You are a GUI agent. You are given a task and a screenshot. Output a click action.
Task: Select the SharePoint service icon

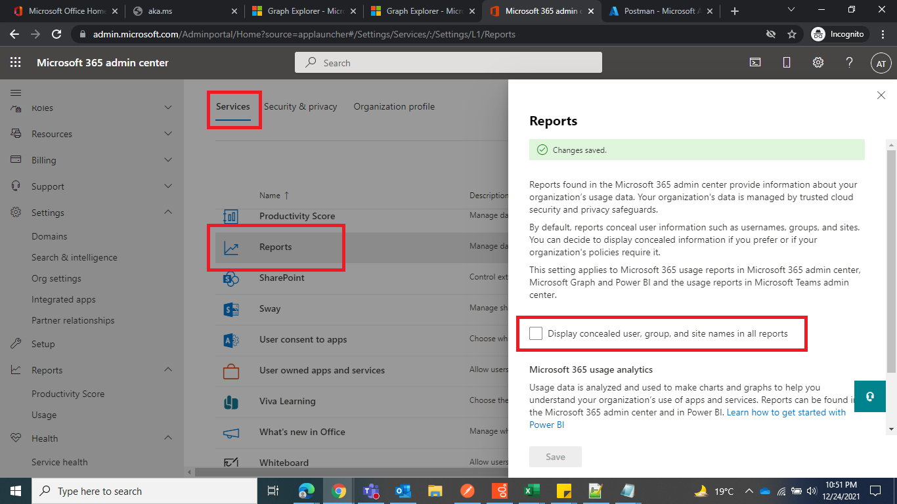(x=230, y=278)
